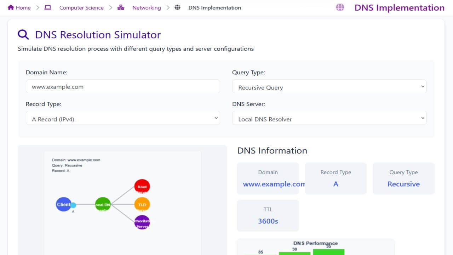Click the DNS Implementation breadcrumb text

pyautogui.click(x=214, y=7)
